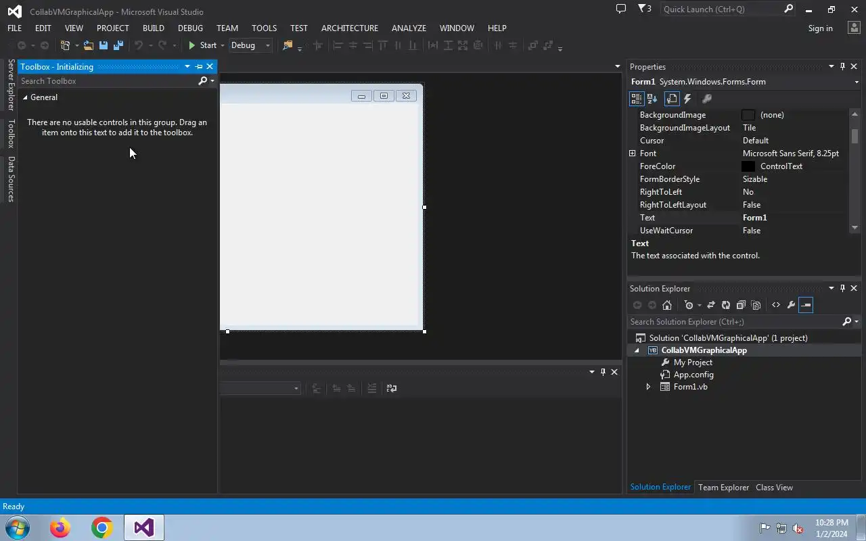The width and height of the screenshot is (866, 541).
Task: Open the TOOLS menu
Action: pyautogui.click(x=264, y=28)
